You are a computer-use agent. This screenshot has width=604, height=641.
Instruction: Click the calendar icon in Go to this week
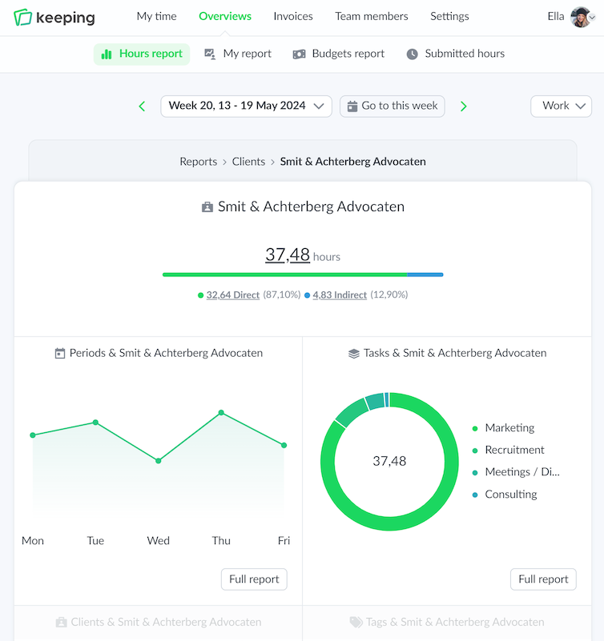(352, 106)
